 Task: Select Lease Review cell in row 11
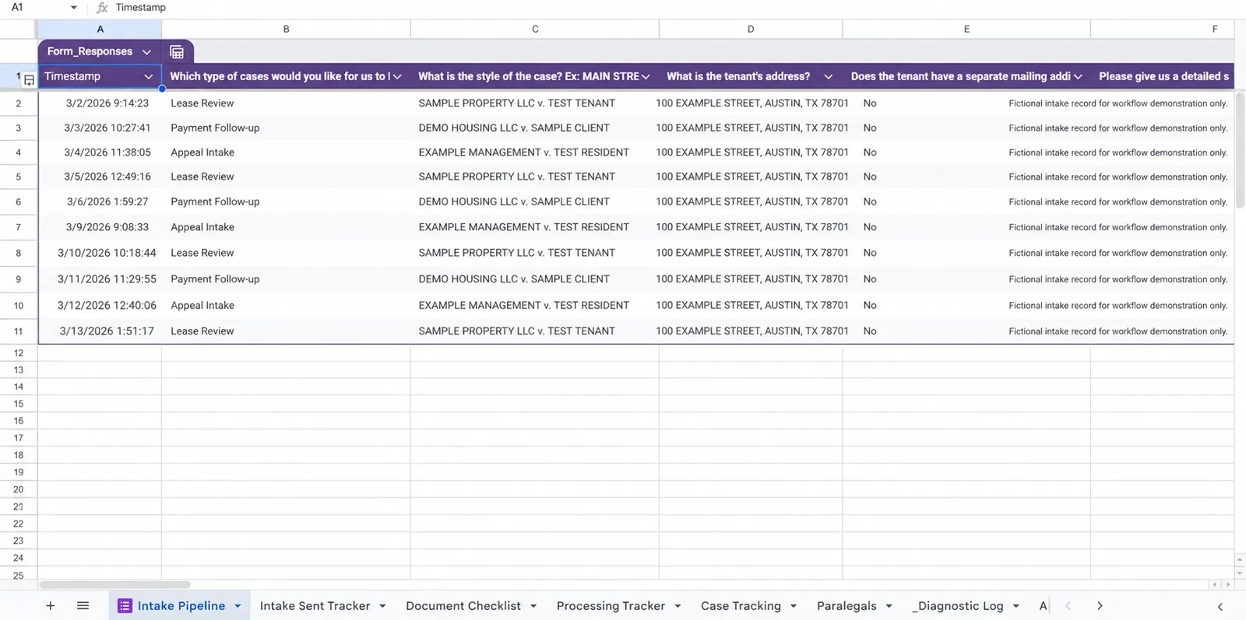[x=286, y=331]
